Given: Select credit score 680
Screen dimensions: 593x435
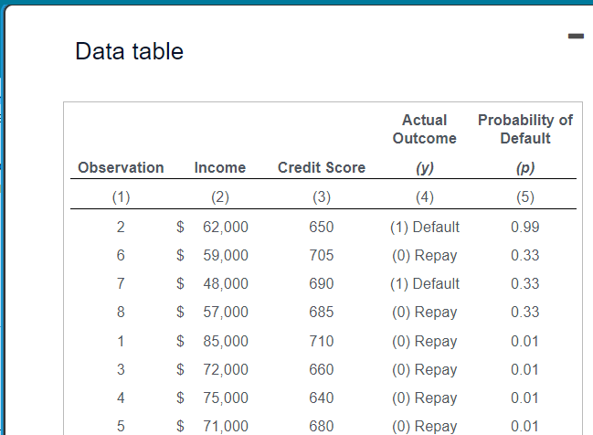Looking at the screenshot, I should [x=322, y=426].
